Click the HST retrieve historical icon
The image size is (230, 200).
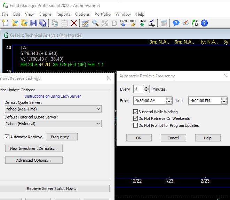133,23
